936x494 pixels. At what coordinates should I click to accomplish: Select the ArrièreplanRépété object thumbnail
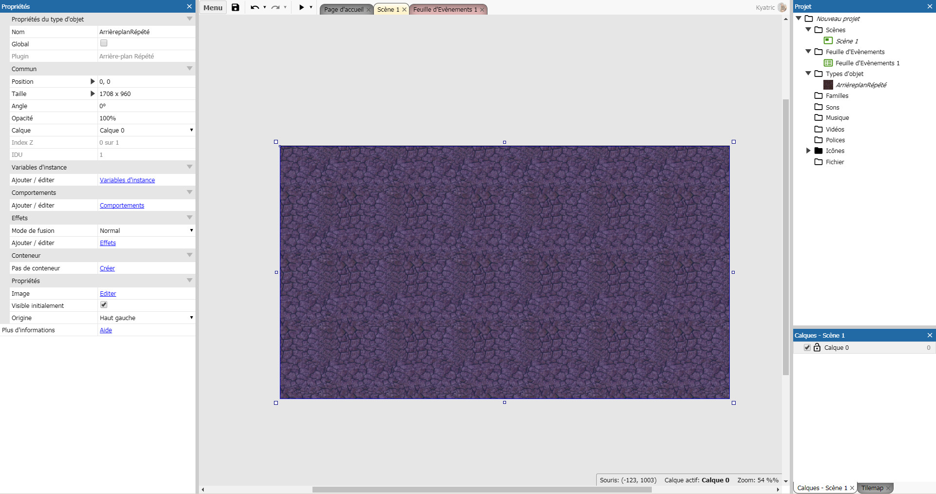(x=828, y=85)
